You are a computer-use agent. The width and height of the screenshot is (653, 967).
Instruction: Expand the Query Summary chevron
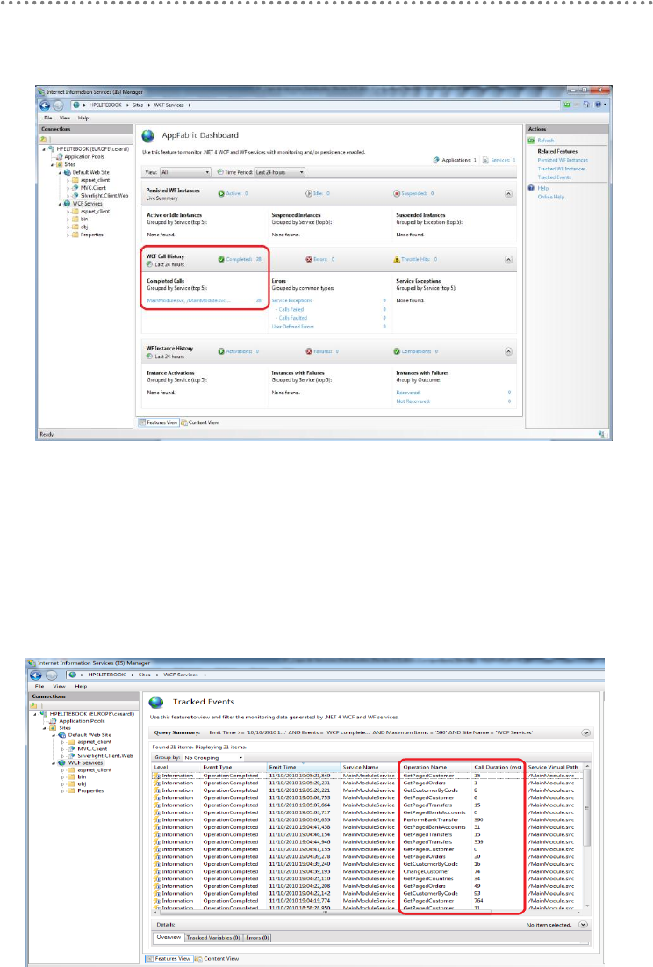(585, 733)
